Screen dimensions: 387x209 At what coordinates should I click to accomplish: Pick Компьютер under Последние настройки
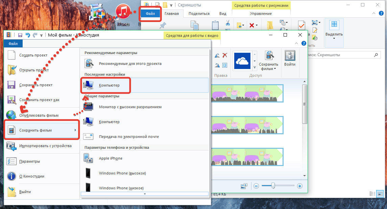click(145, 85)
